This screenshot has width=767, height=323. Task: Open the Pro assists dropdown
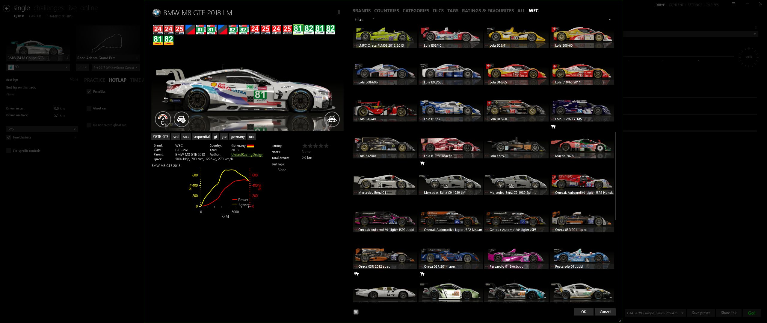(x=42, y=129)
